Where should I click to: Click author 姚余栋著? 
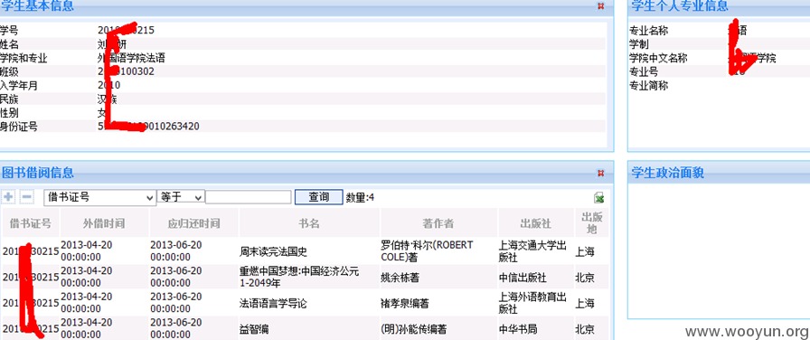(400, 278)
